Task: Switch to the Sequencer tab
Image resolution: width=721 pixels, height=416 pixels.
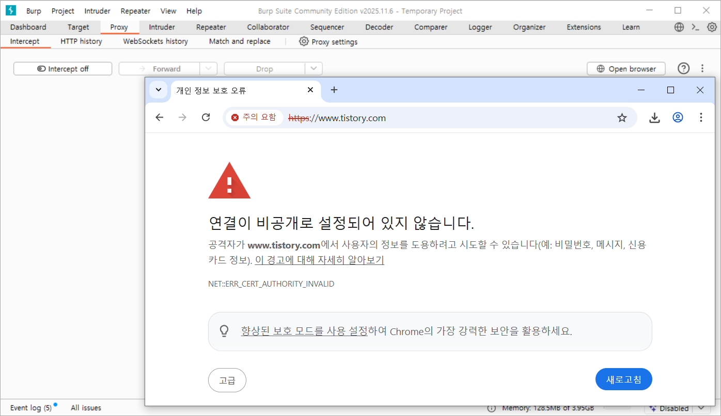Action: [x=327, y=27]
